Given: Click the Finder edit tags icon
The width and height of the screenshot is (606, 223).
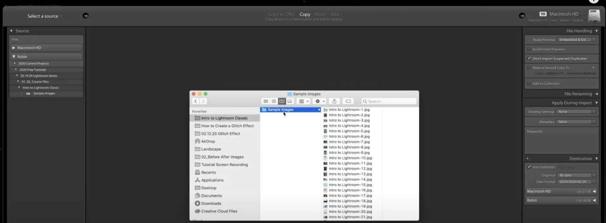Looking at the screenshot, I should [x=348, y=101].
